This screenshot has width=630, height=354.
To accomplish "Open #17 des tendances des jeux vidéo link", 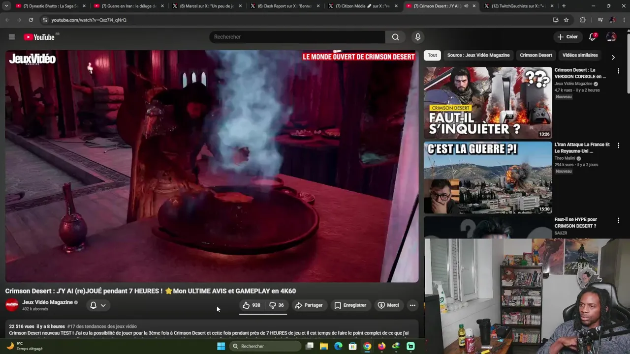I will [102, 326].
